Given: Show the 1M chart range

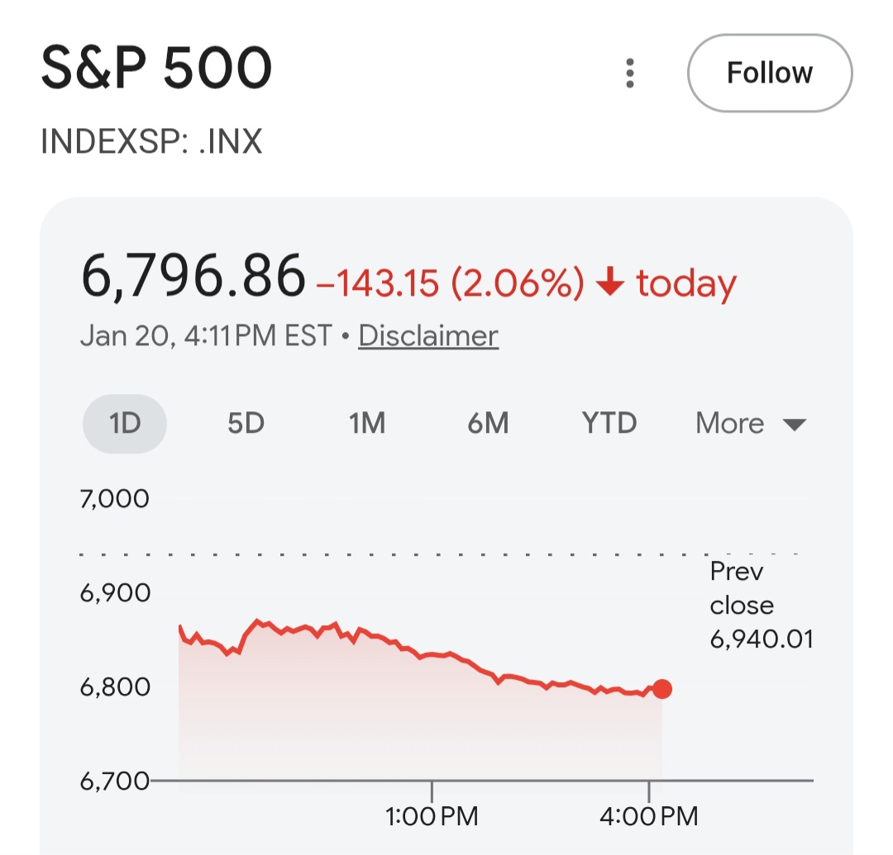Looking at the screenshot, I should tap(367, 424).
